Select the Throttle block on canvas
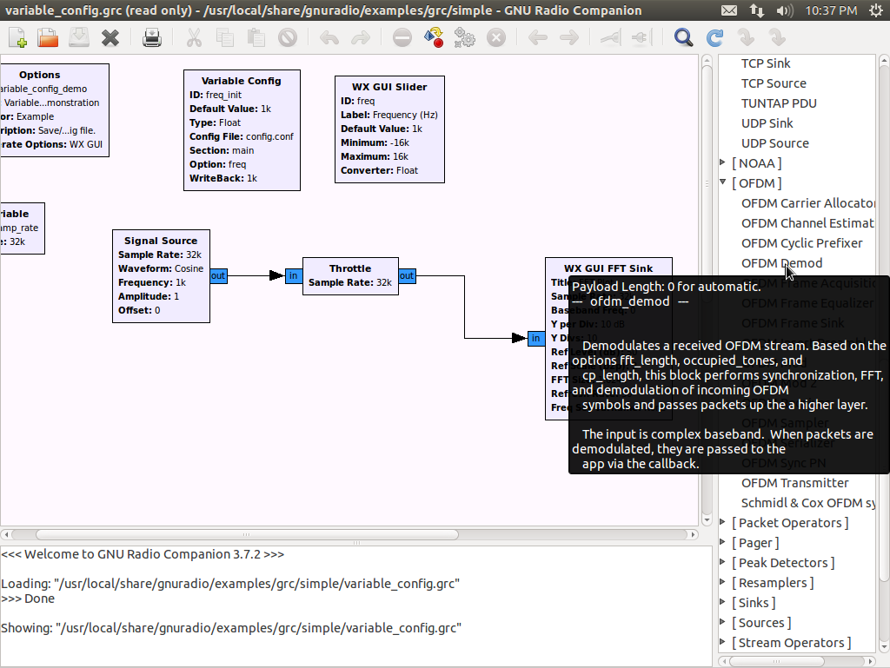890x668 pixels. pos(350,275)
